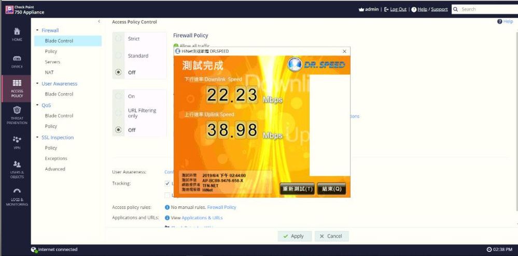Click the page vertical scrollbar
Image resolution: width=518 pixels, height=256 pixels.
tap(516, 122)
